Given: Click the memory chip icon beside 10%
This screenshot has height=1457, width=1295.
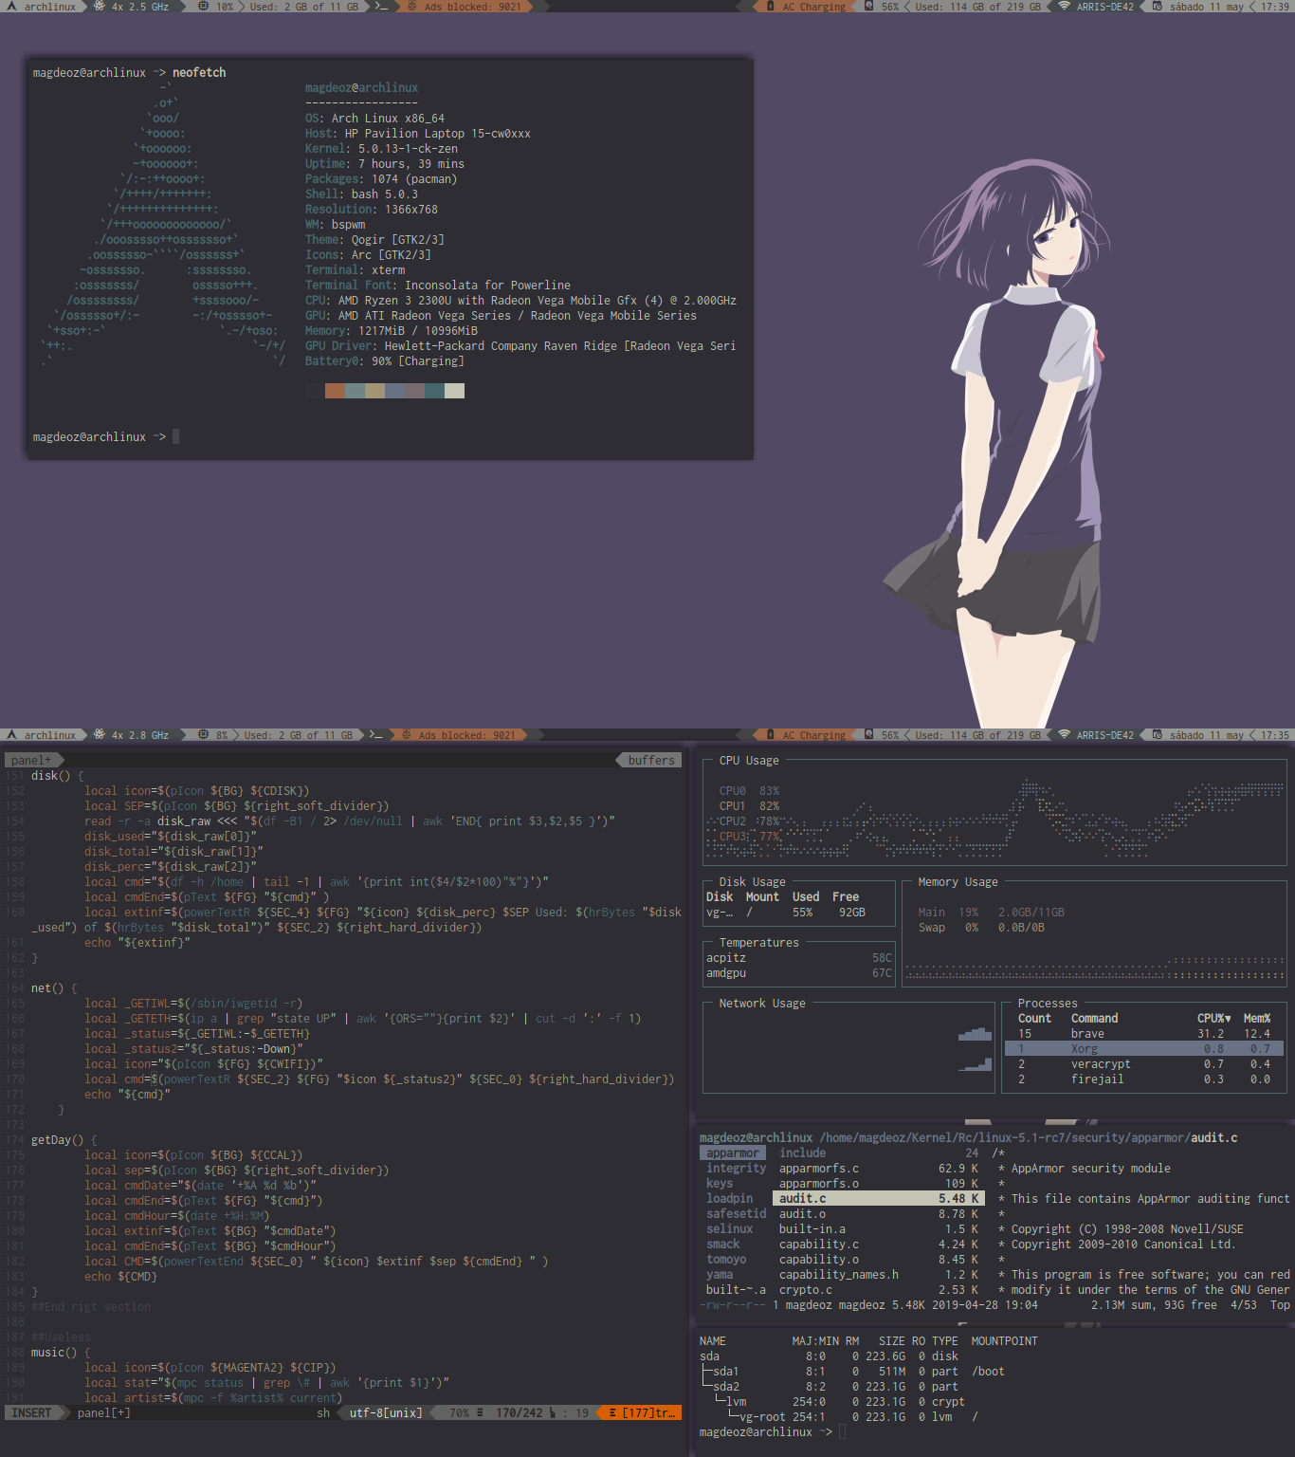Looking at the screenshot, I should point(204,7).
